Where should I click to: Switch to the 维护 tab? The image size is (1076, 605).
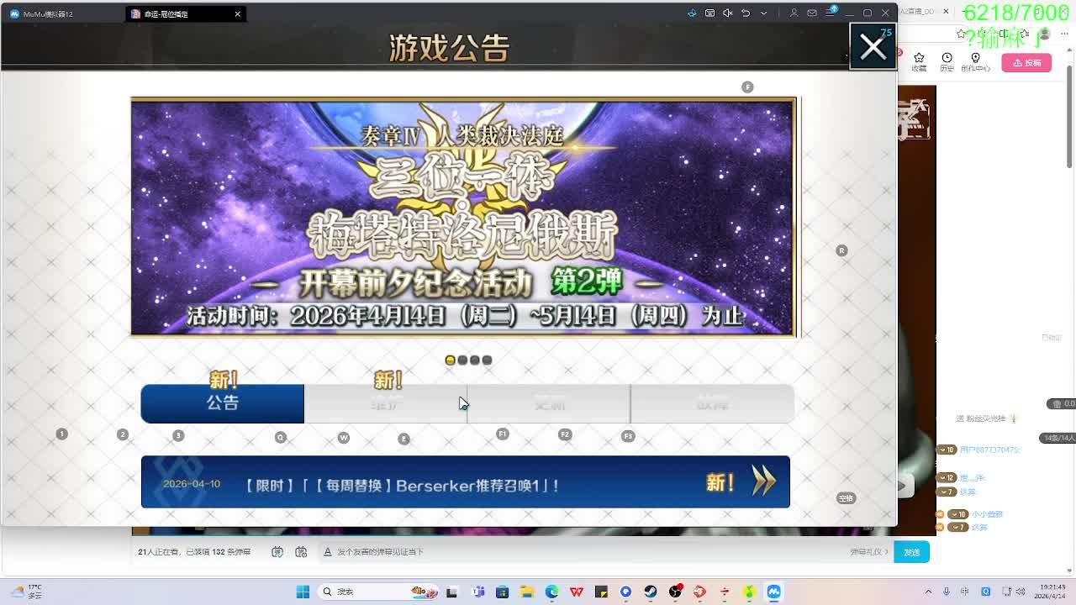pos(386,403)
